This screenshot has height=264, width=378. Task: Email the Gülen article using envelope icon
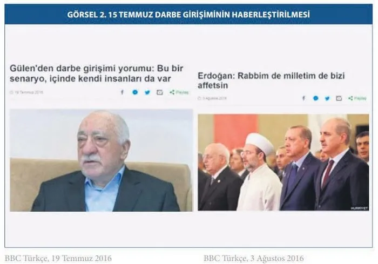click(x=160, y=92)
